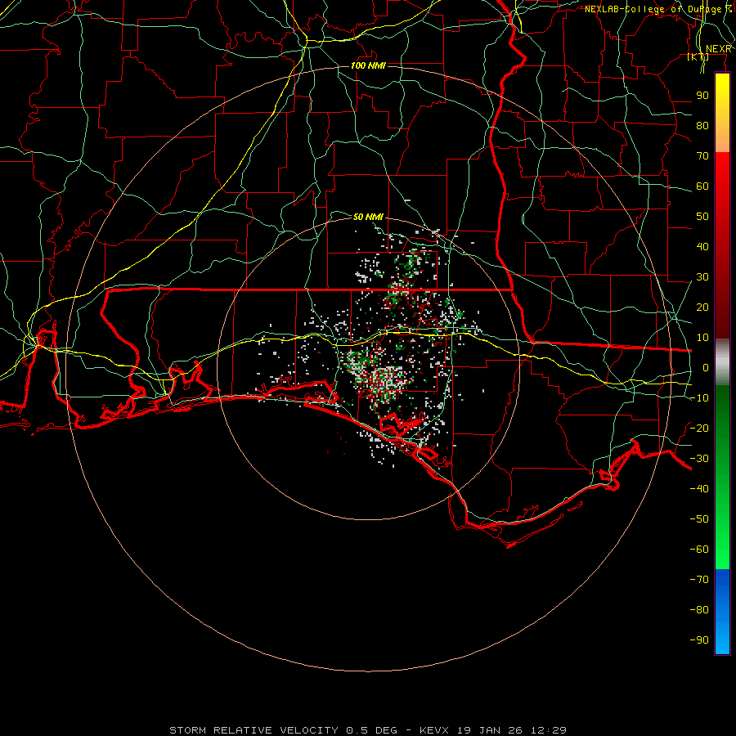Select the positive 10 knot scale label
736x736 pixels.
[702, 338]
